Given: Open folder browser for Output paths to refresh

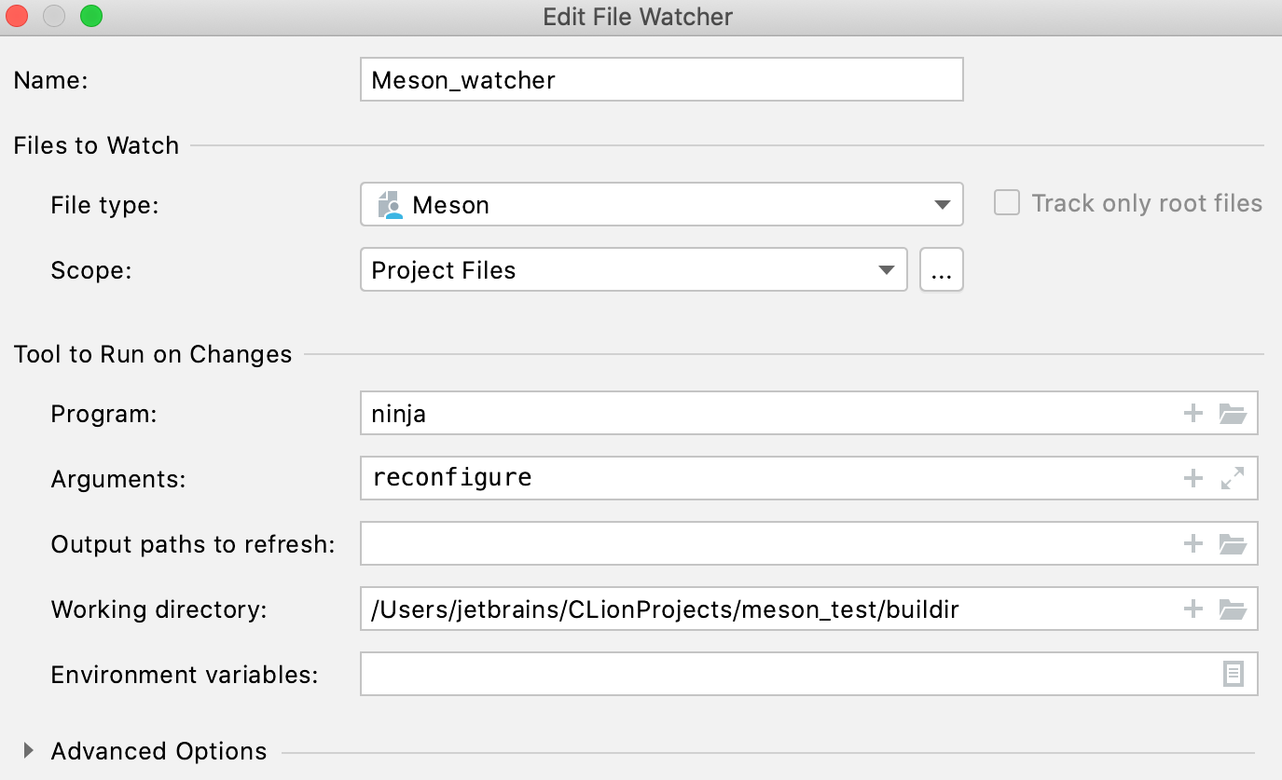Looking at the screenshot, I should click(1233, 543).
